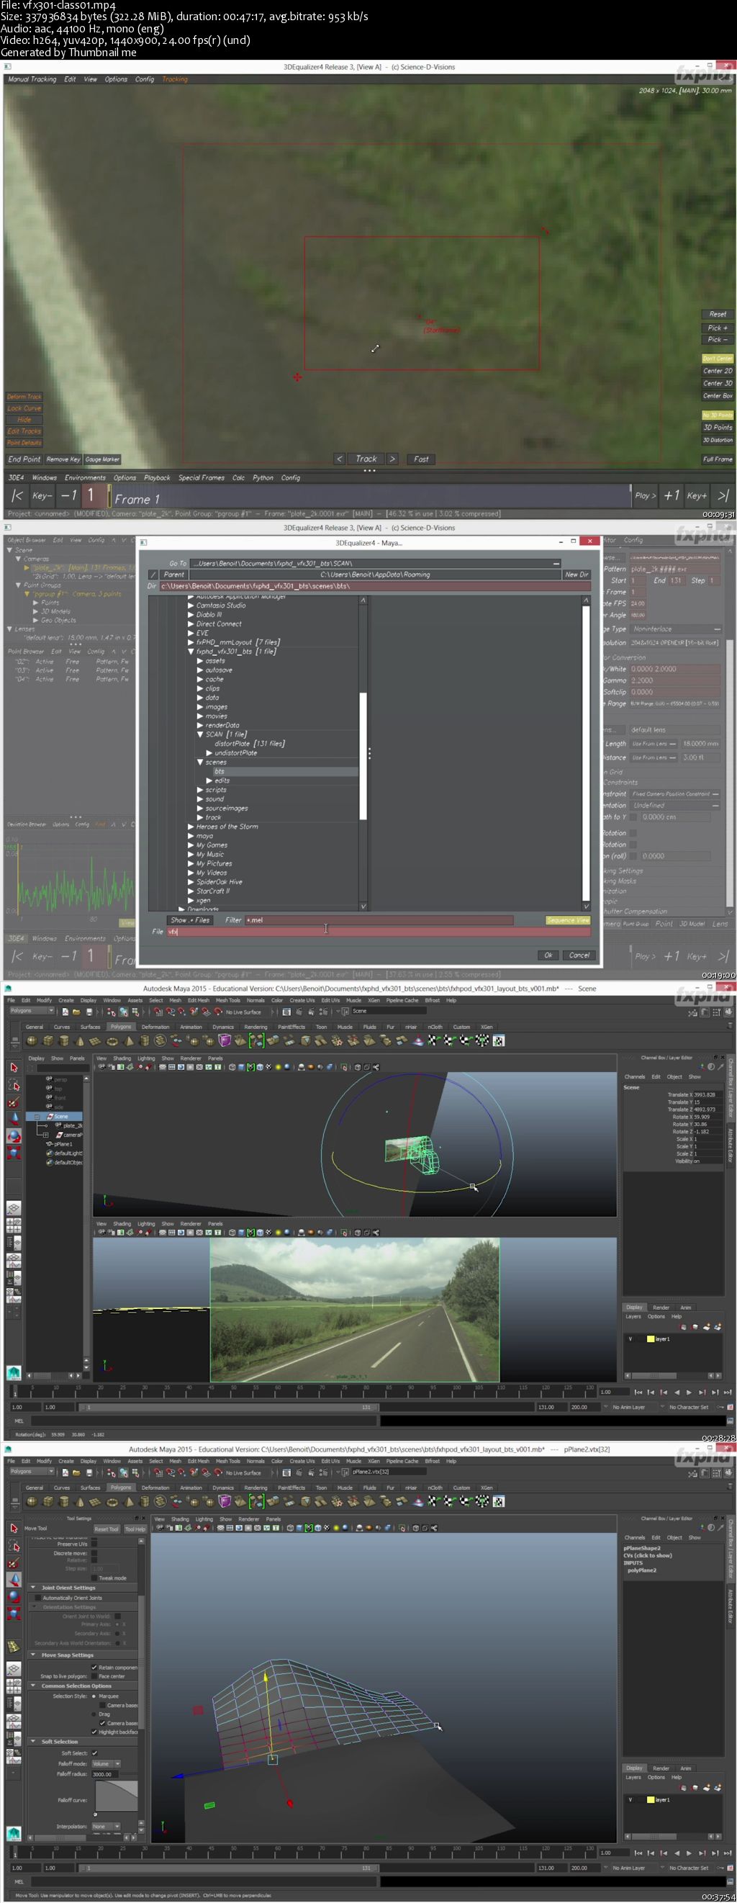Image resolution: width=737 pixels, height=1903 pixels.
Task: Activate Select tool arrow in road-footage Maya toolbox
Action: pyautogui.click(x=13, y=1068)
